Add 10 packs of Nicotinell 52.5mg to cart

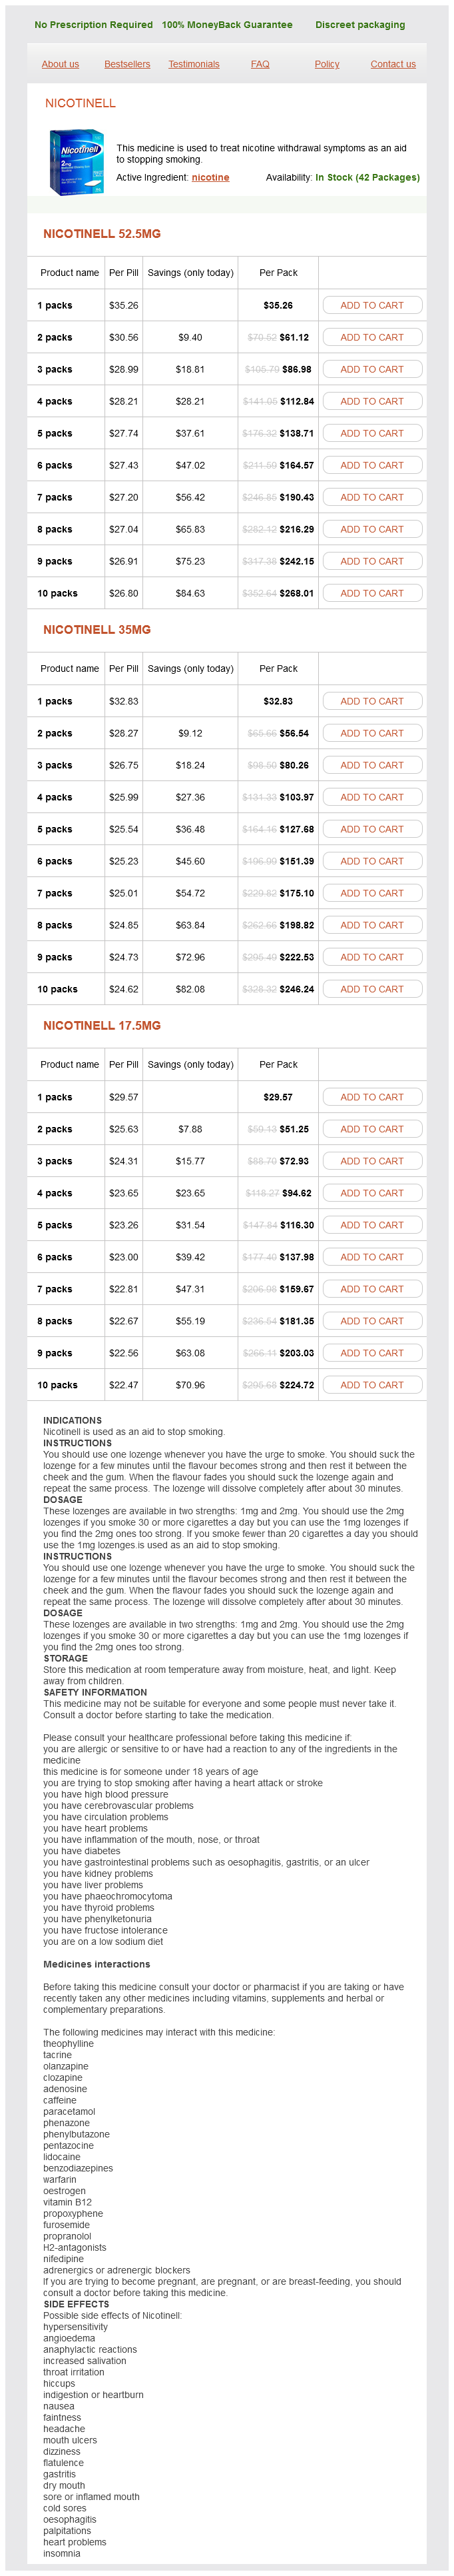(x=371, y=593)
